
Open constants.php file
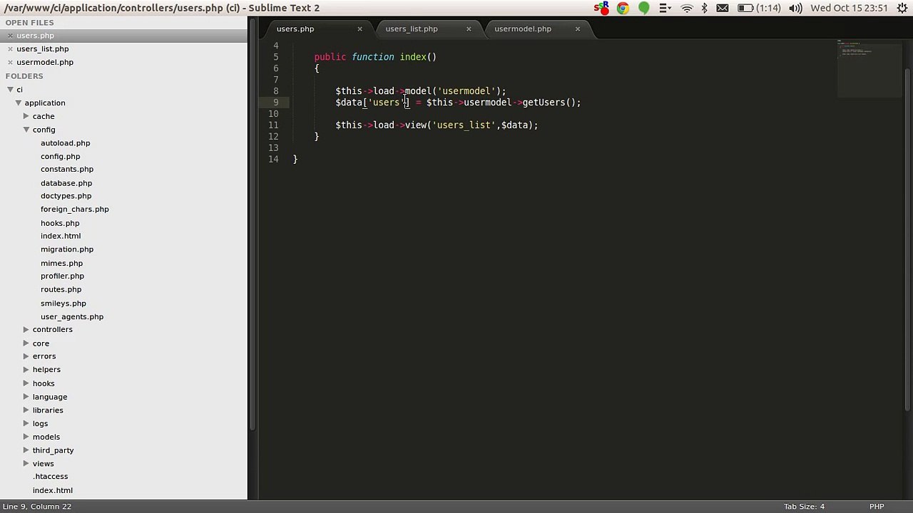[x=67, y=170]
